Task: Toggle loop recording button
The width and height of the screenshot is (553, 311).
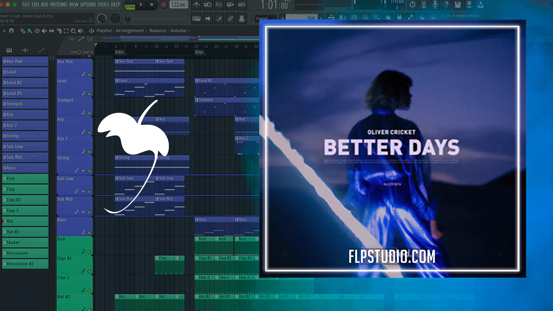Action: (242, 5)
